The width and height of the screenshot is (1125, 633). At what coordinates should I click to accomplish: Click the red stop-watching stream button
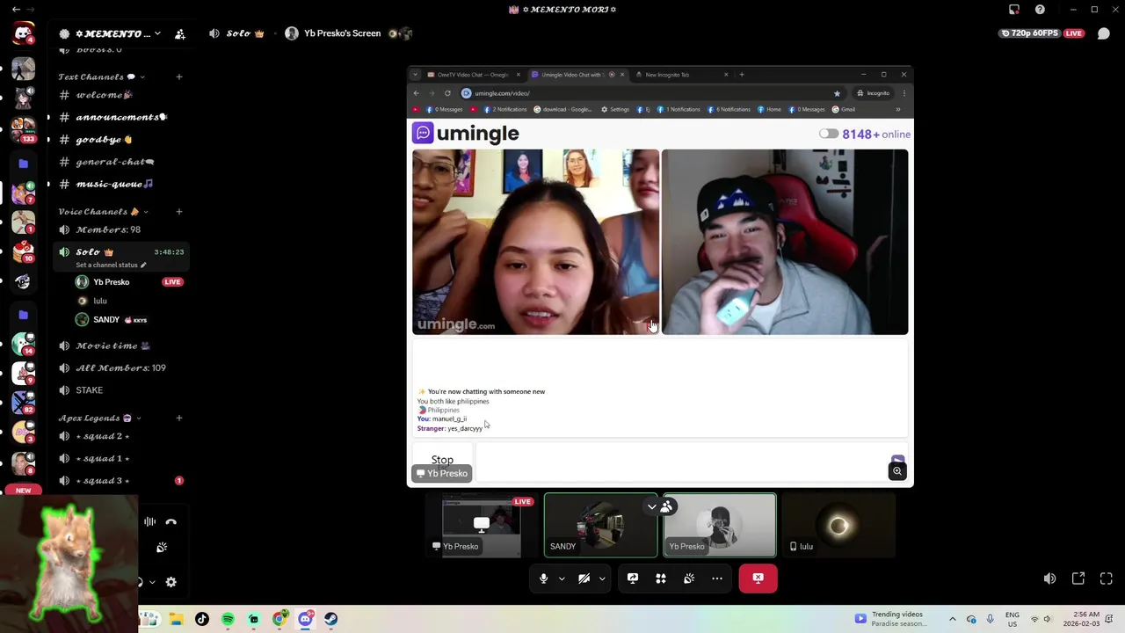[x=758, y=578]
